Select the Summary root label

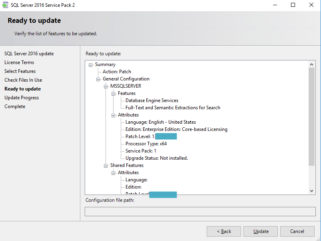coord(105,64)
